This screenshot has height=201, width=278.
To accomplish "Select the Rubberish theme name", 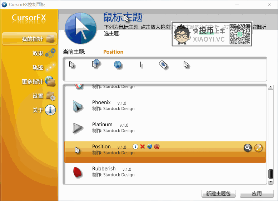I will [x=104, y=169].
